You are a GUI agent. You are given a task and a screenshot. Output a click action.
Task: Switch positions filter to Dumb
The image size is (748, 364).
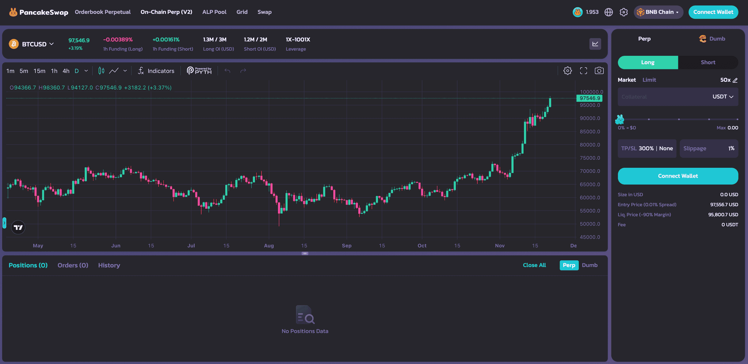click(x=589, y=265)
